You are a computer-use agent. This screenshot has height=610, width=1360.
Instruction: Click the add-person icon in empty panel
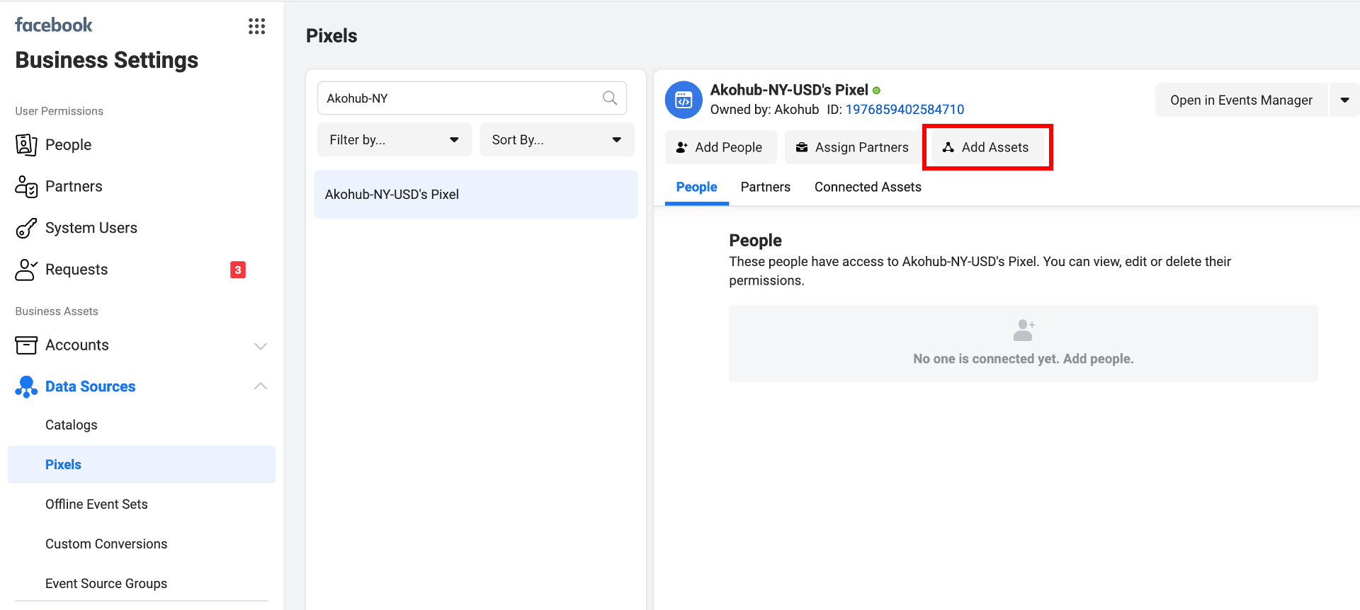(1024, 330)
